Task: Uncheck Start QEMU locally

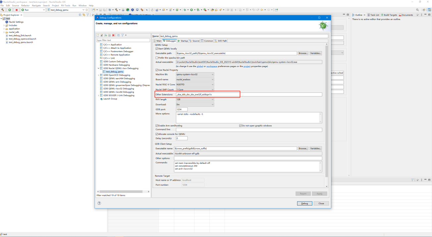Action: (x=157, y=49)
